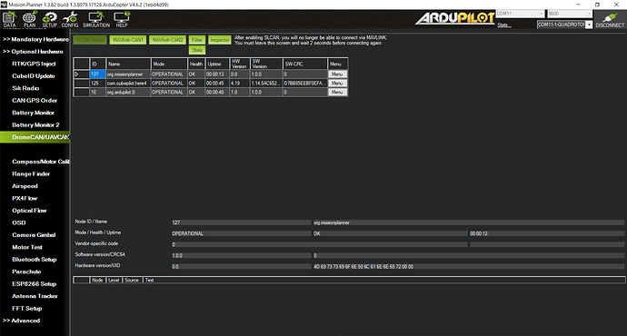The image size is (627, 336).
Task: Click the Inspector button
Action: coord(220,40)
